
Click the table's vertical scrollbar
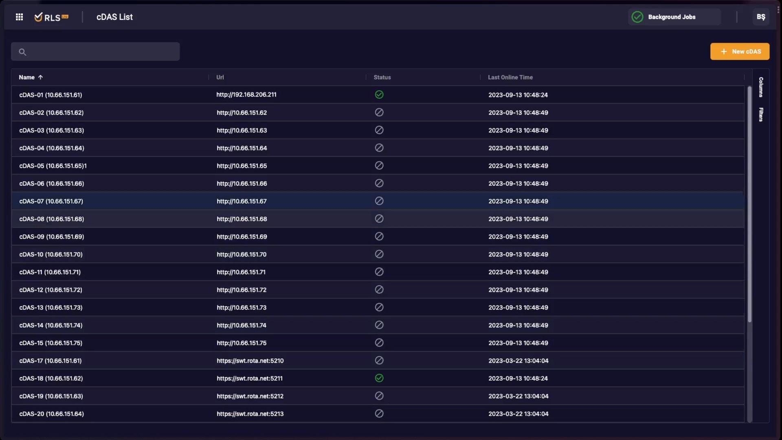click(x=749, y=204)
